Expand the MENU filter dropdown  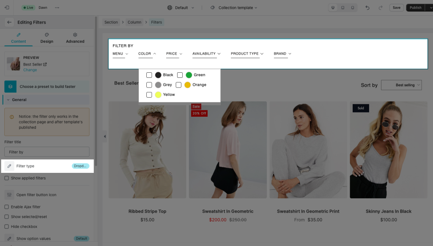(x=121, y=54)
